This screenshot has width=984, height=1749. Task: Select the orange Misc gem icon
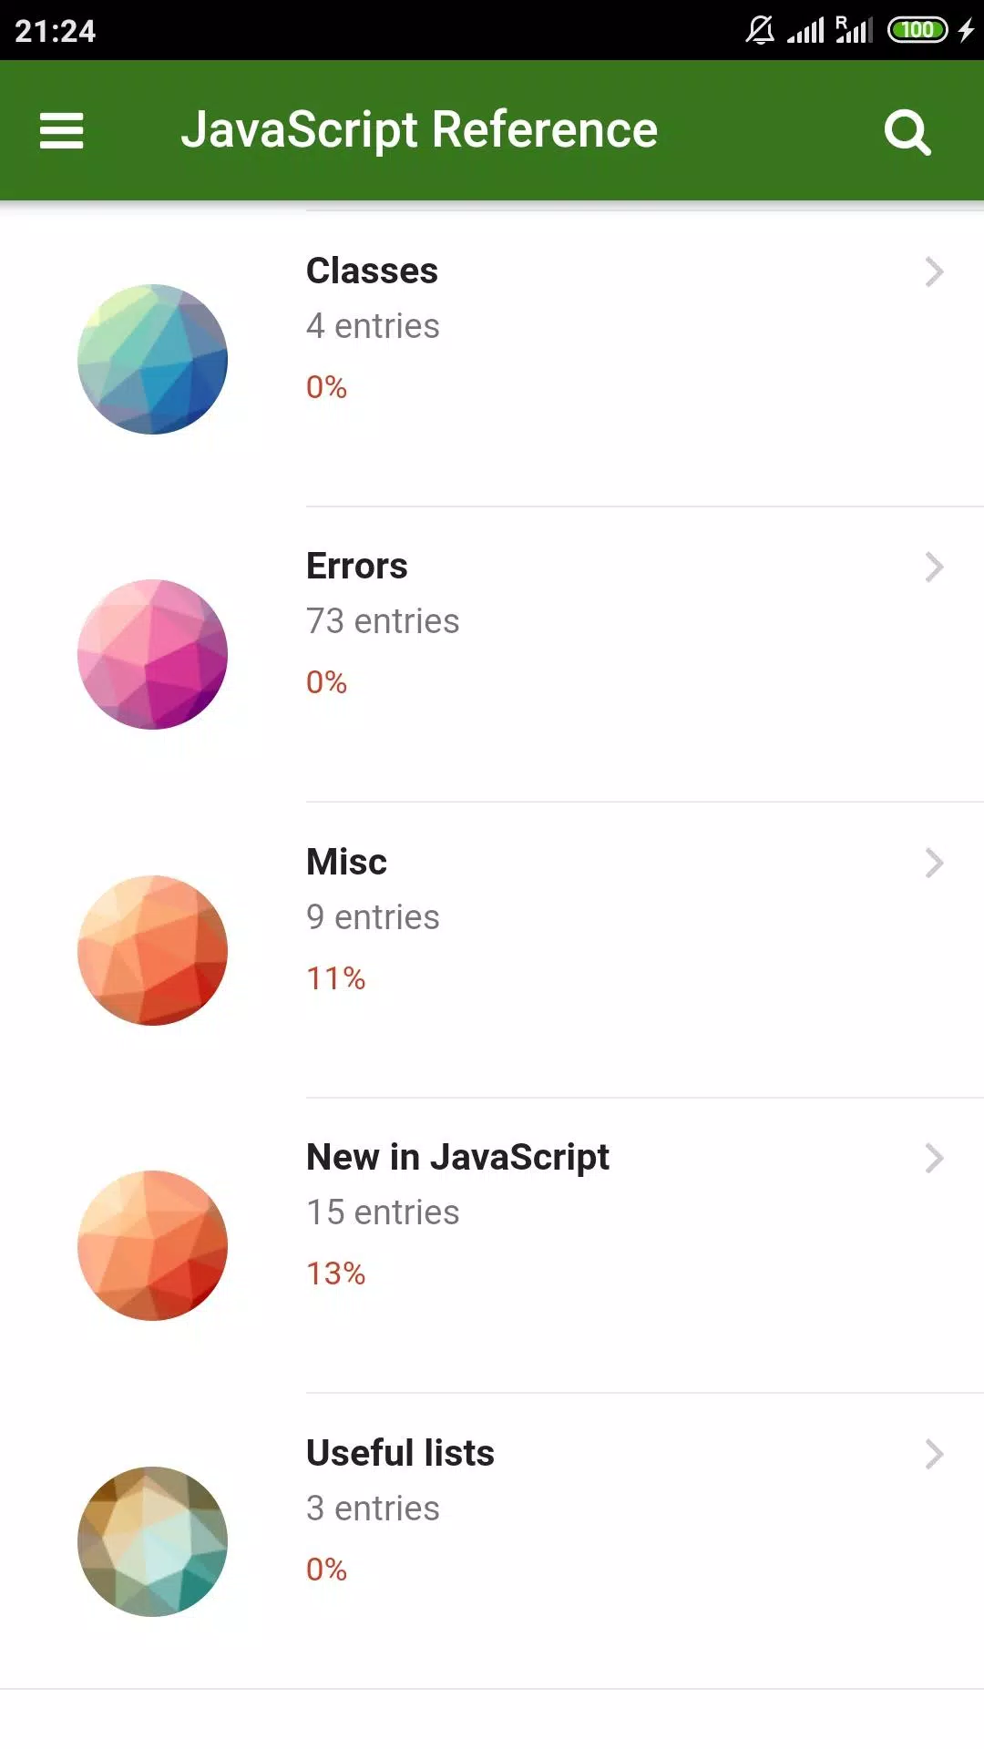[x=152, y=950]
